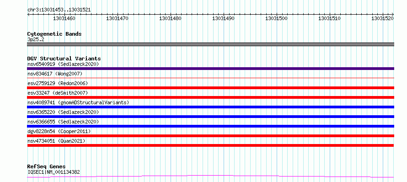Image resolution: width=407 pixels, height=182 pixels.
Task: Select the blue nsv6365220 variant bar
Action: [x=210, y=117]
